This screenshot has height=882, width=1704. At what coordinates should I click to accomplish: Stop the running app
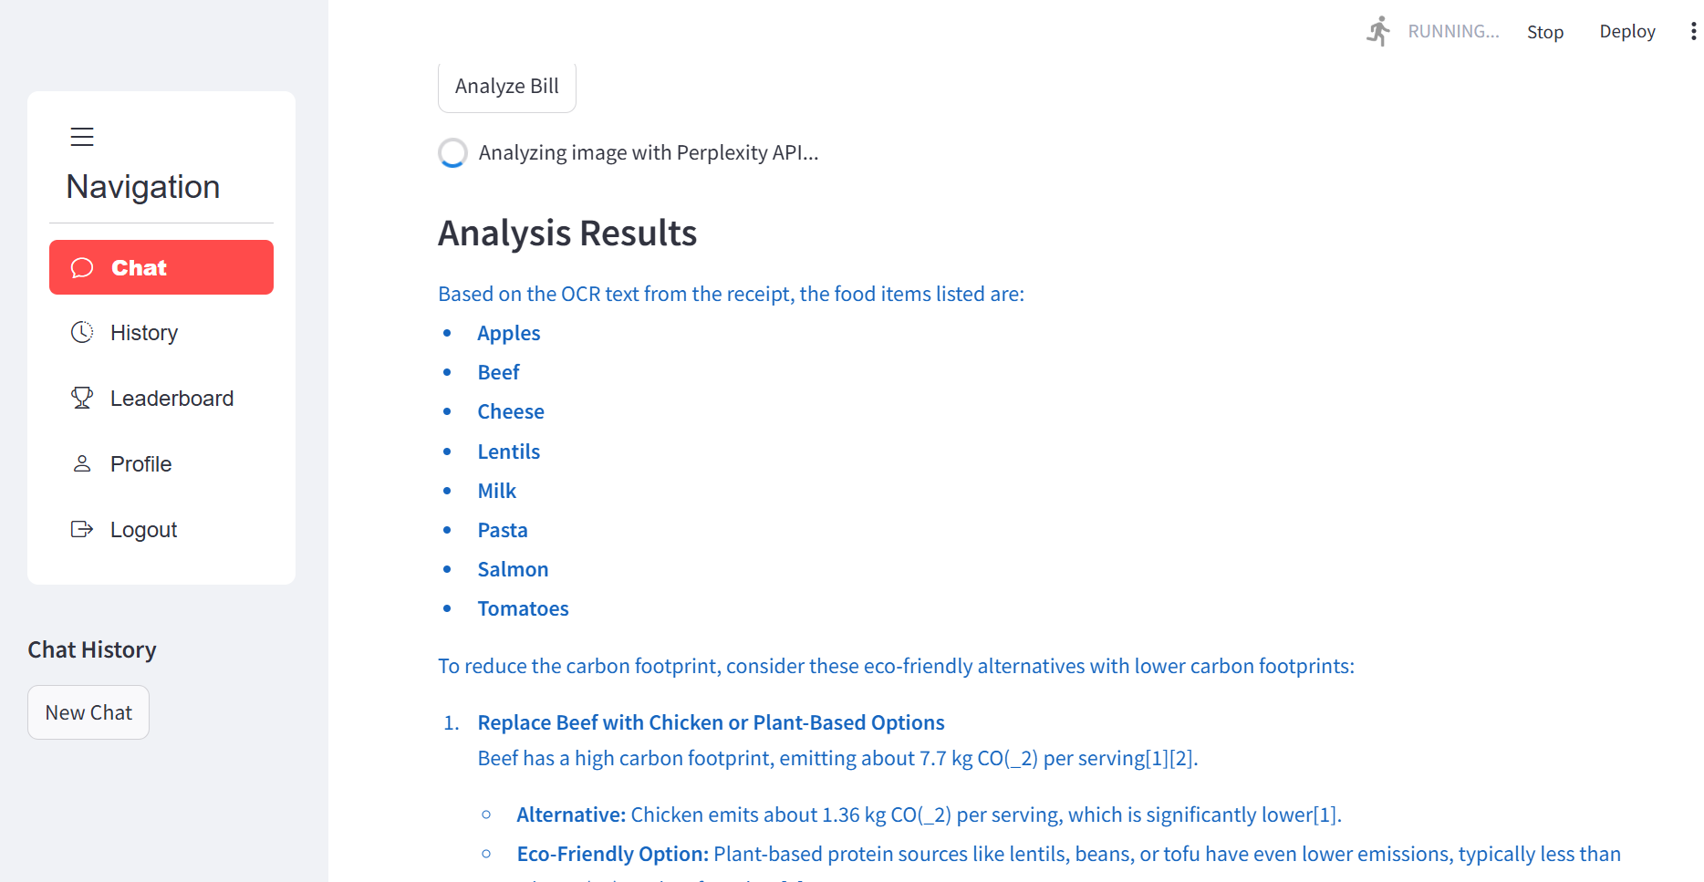click(x=1545, y=32)
